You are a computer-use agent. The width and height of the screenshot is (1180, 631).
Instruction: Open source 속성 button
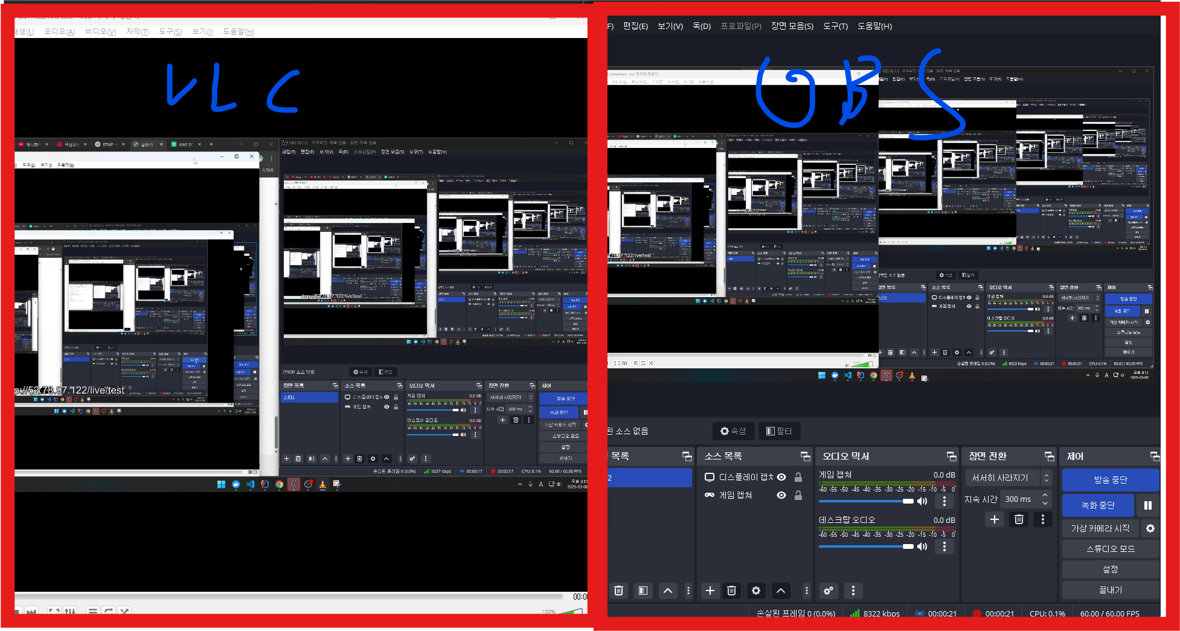point(733,431)
